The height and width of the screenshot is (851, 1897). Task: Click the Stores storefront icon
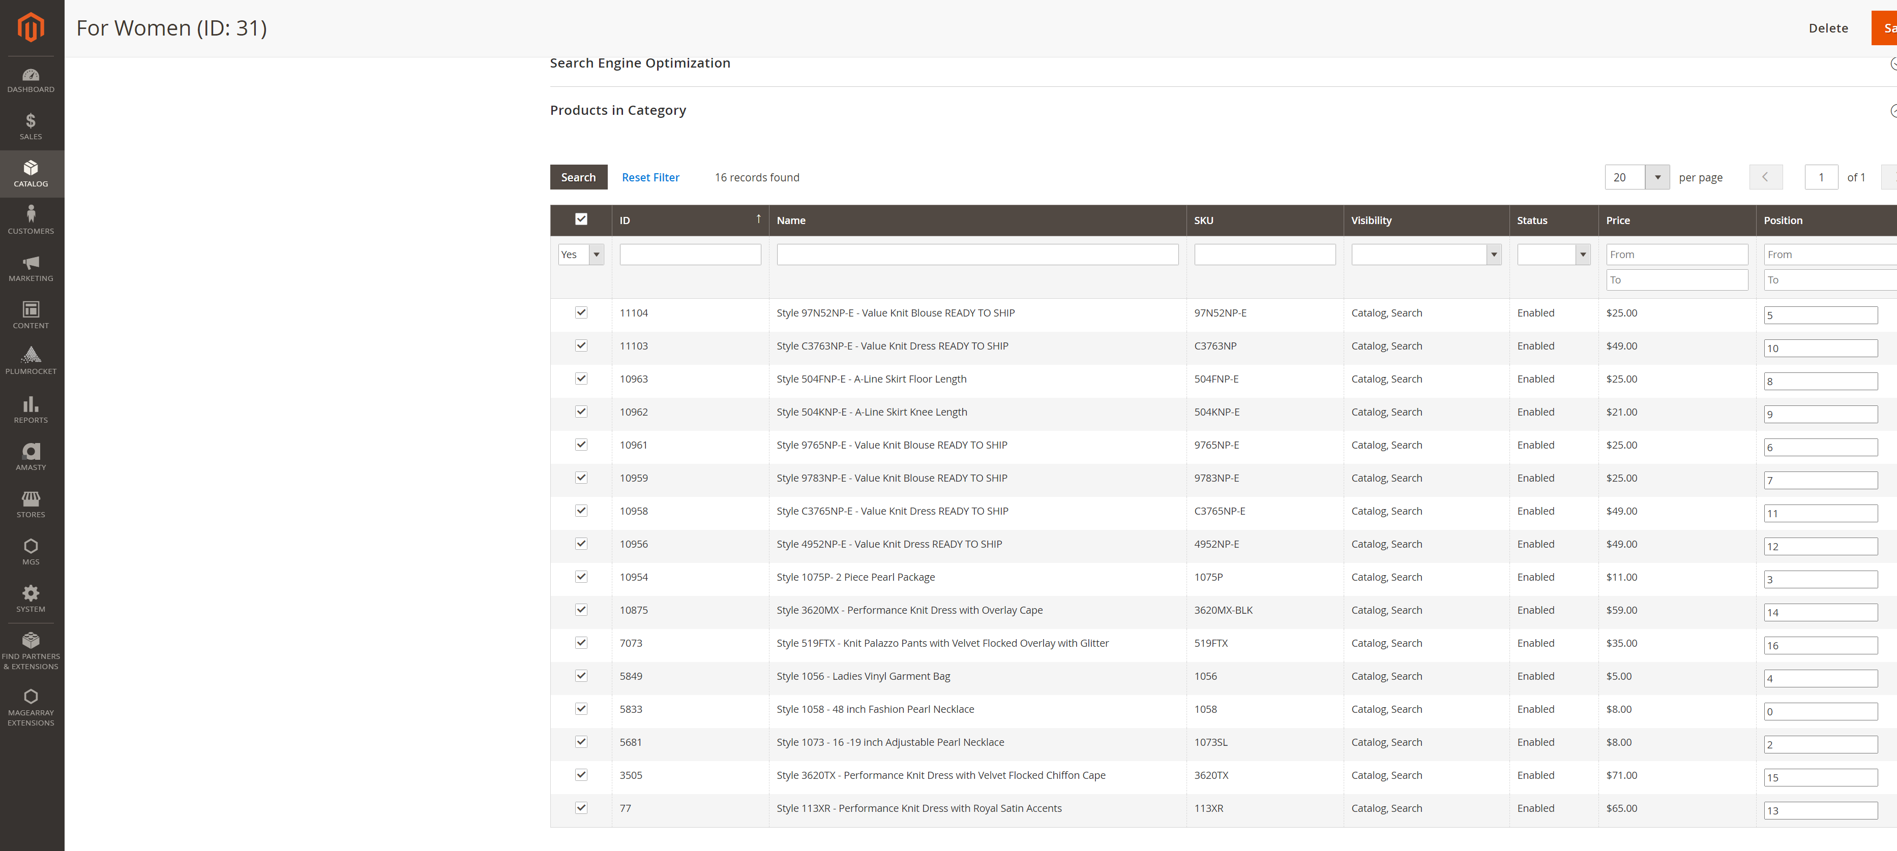(31, 504)
